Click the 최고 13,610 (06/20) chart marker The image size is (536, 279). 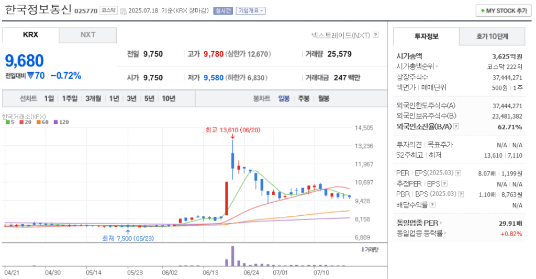pyautogui.click(x=233, y=130)
